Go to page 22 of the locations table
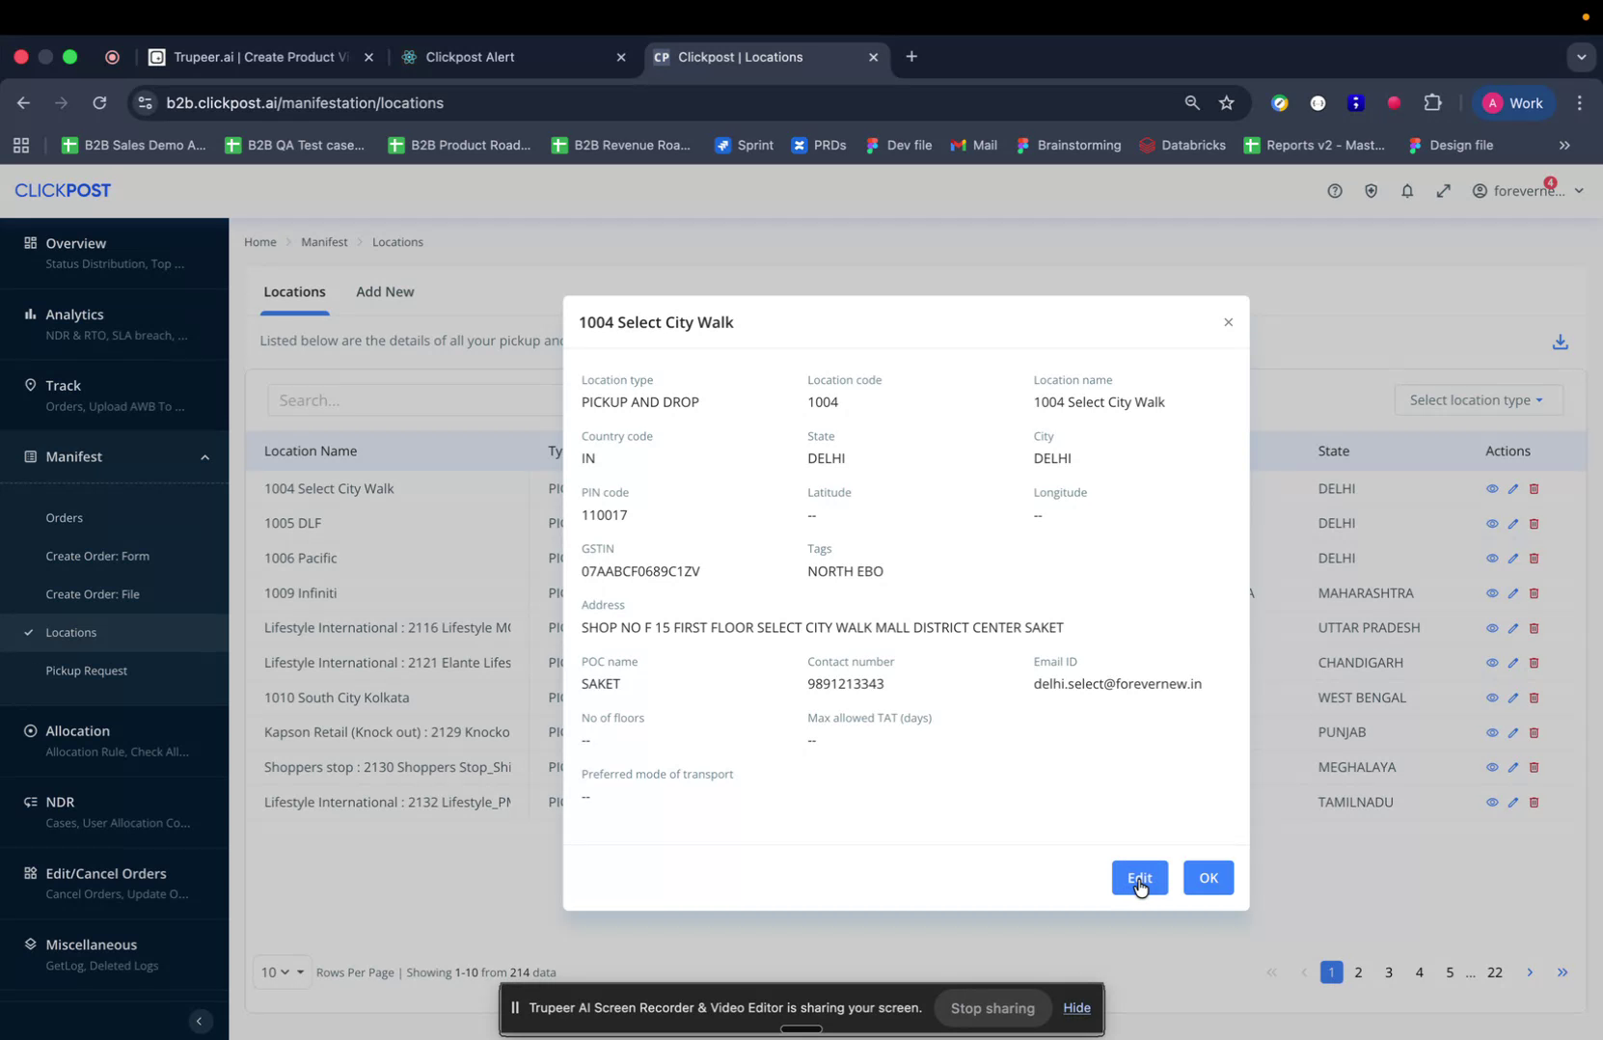This screenshot has width=1603, height=1040. pos(1494,972)
